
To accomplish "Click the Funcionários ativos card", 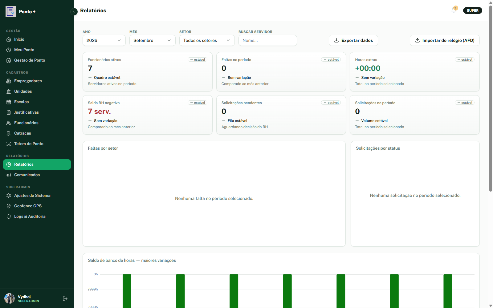I will pyautogui.click(x=148, y=72).
